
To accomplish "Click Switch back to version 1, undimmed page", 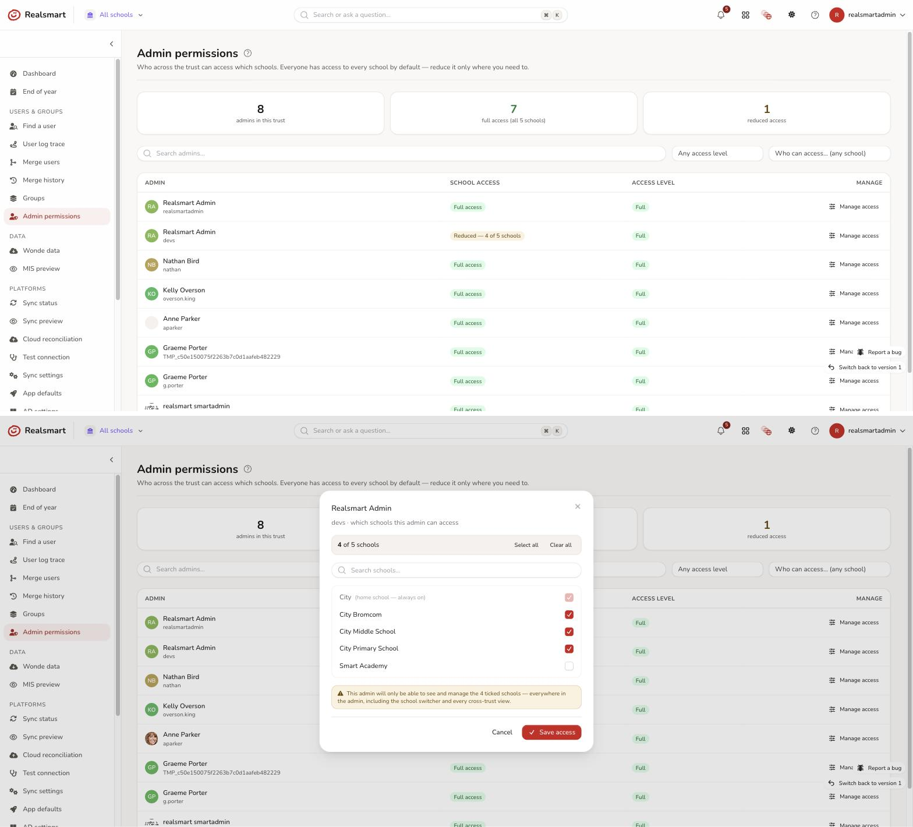I will [865, 367].
